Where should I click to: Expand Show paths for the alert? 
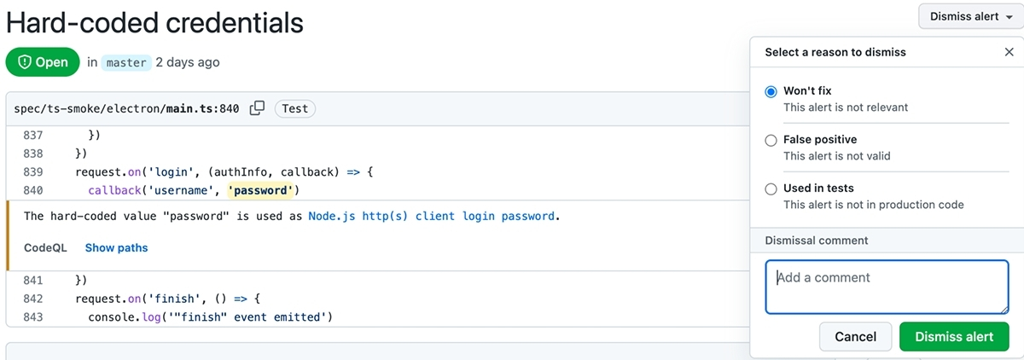(116, 247)
